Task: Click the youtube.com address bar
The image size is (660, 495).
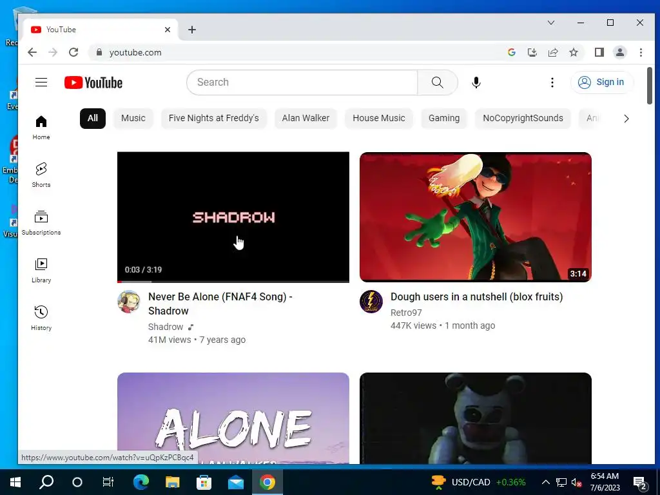Action: coord(295,52)
